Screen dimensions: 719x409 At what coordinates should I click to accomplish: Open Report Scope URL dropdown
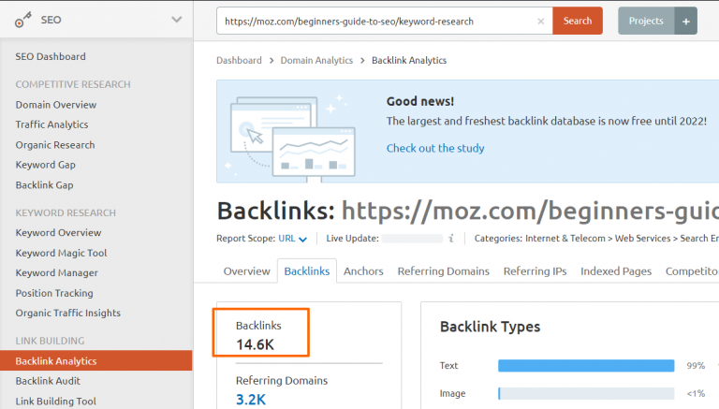click(292, 239)
